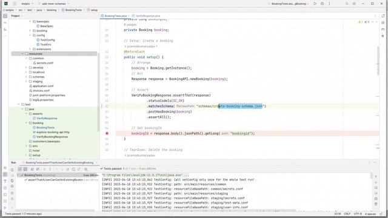The width and height of the screenshot is (388, 218).
Task: Open junit-platform.properties file
Action: click(47, 95)
